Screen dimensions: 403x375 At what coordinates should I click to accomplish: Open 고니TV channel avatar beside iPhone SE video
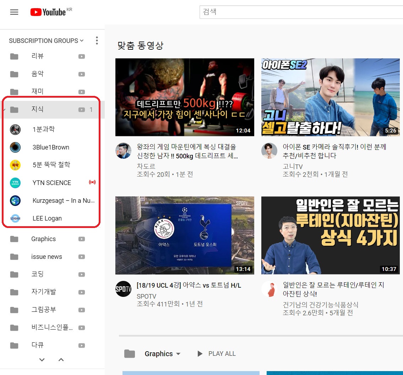coord(269,151)
